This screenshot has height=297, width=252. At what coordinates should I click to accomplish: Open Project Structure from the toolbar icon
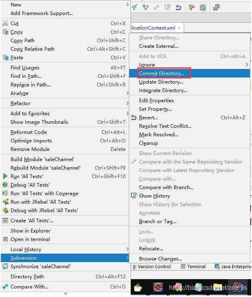click(x=202, y=7)
